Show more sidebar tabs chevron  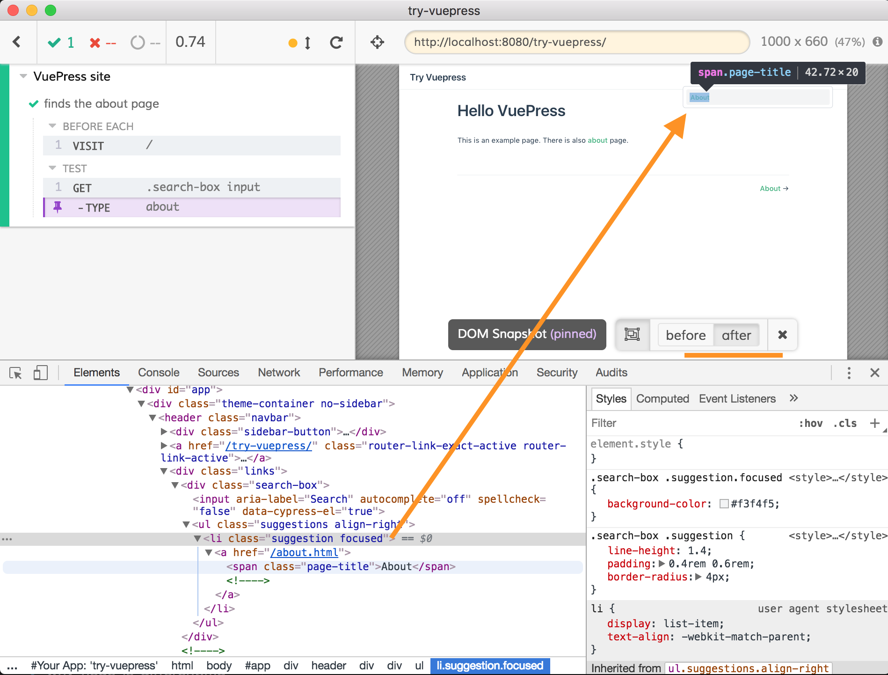793,398
